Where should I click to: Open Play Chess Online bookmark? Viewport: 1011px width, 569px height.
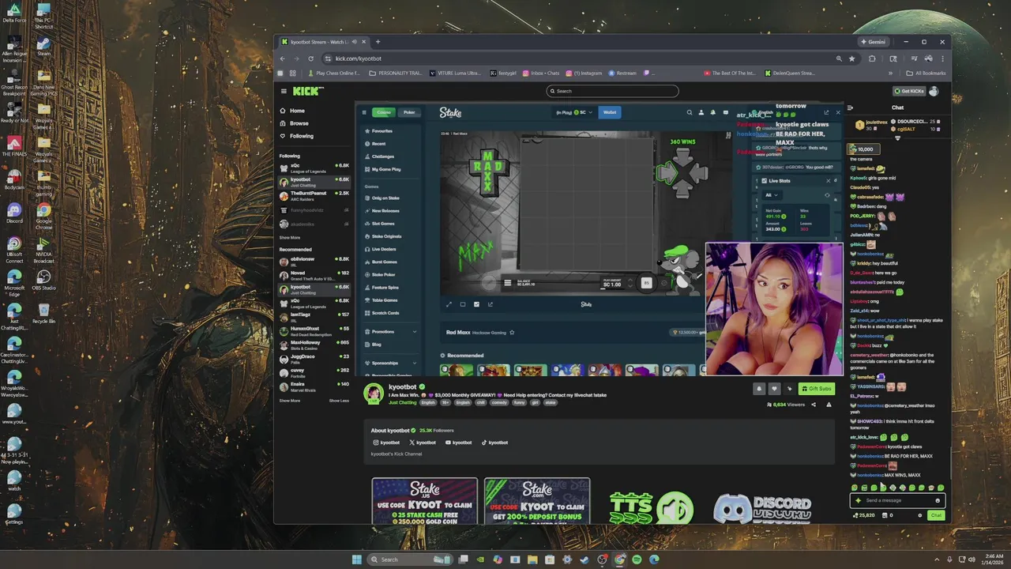click(x=333, y=73)
